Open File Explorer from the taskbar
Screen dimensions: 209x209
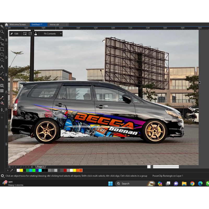pyautogui.click(x=184, y=184)
